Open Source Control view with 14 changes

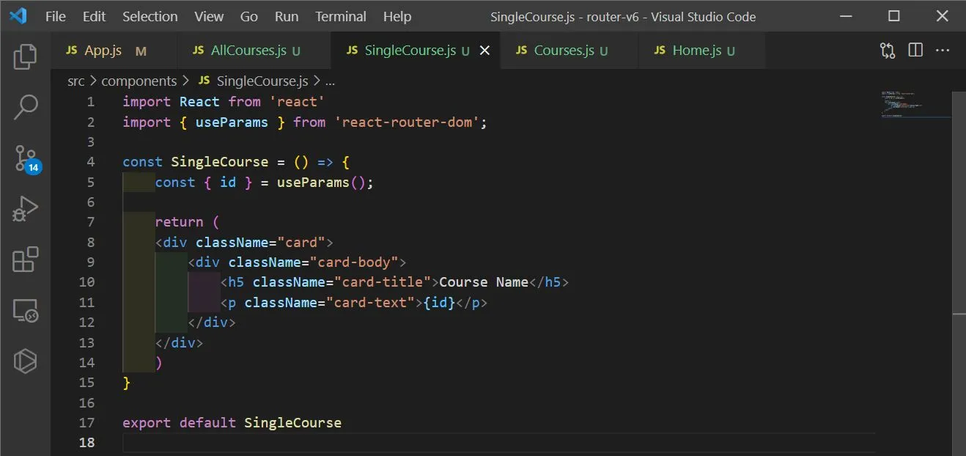coord(26,158)
